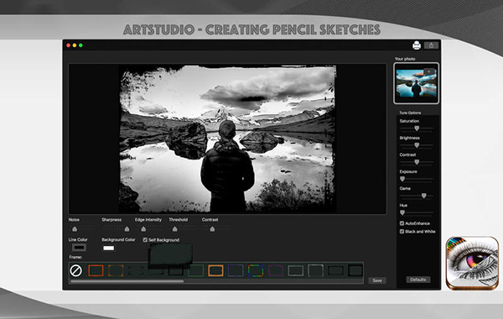Click the Noise slider handle
Screen dimensions: 503x319
tap(75, 228)
